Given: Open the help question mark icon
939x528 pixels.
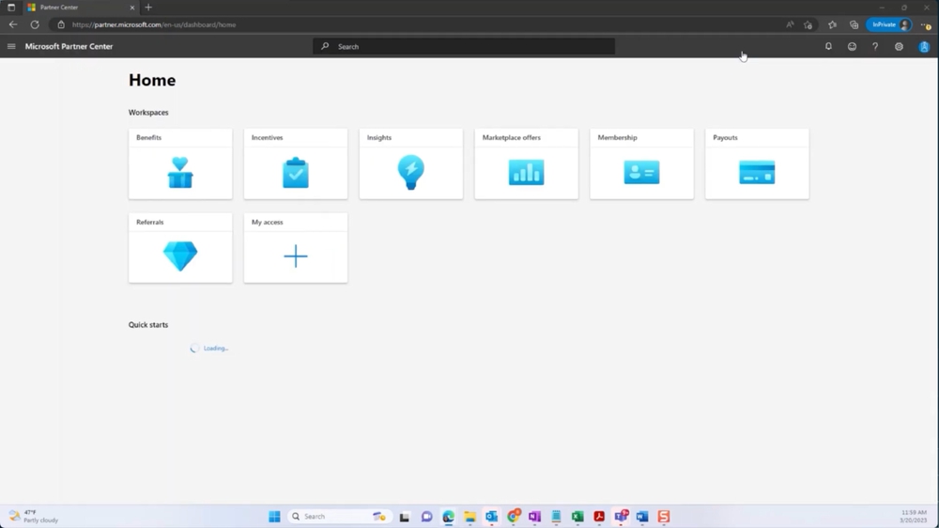Looking at the screenshot, I should 875,46.
